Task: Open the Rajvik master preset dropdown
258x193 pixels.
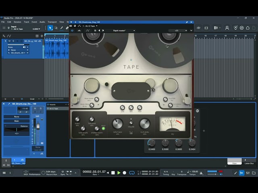Action: [124, 31]
